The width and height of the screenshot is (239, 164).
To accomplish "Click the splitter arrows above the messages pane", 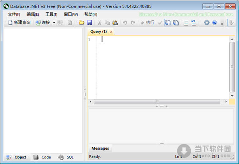I will click(162, 106).
